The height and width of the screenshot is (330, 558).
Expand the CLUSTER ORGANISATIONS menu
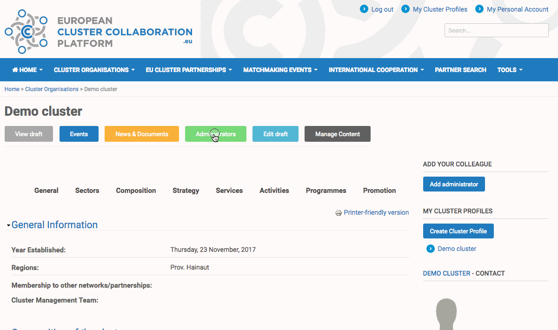coord(94,70)
